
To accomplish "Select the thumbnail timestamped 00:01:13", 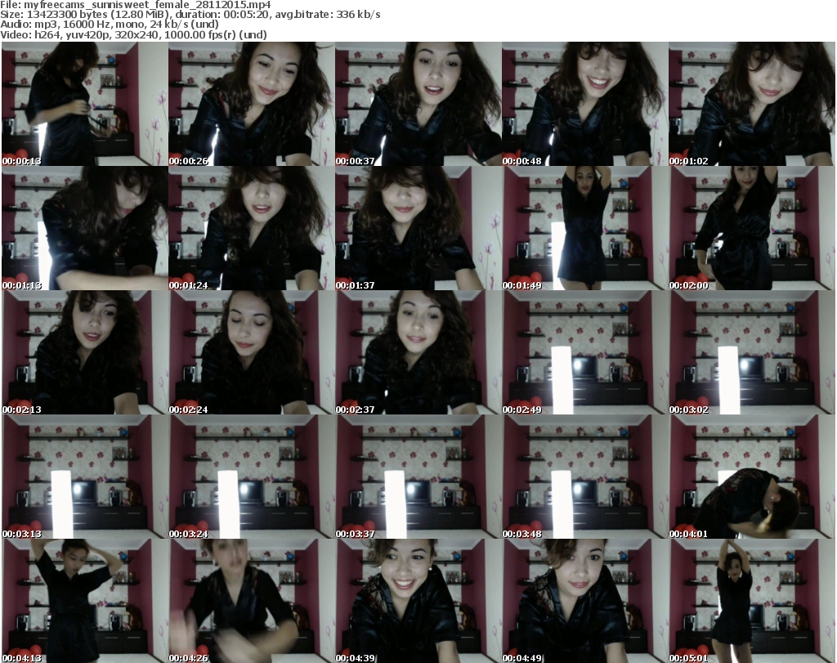I will pos(85,228).
